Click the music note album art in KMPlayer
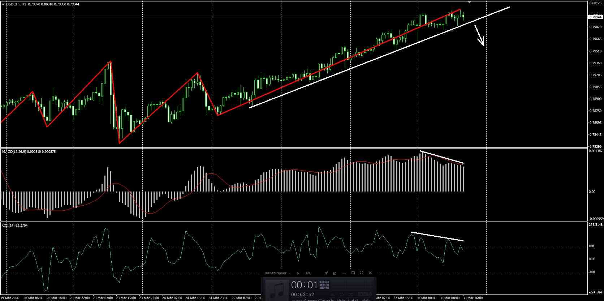This screenshot has width=604, height=301. click(277, 289)
